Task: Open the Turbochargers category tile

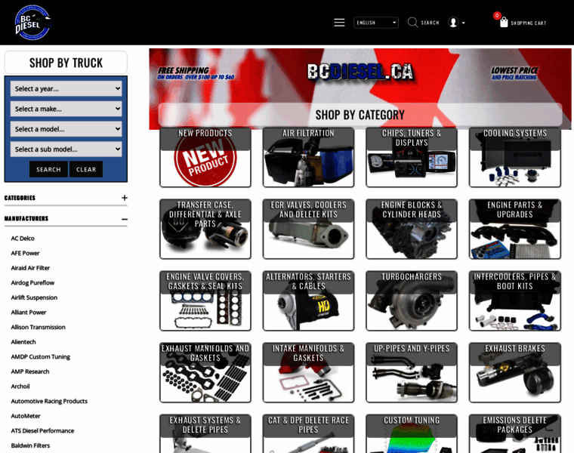Action: [x=412, y=300]
